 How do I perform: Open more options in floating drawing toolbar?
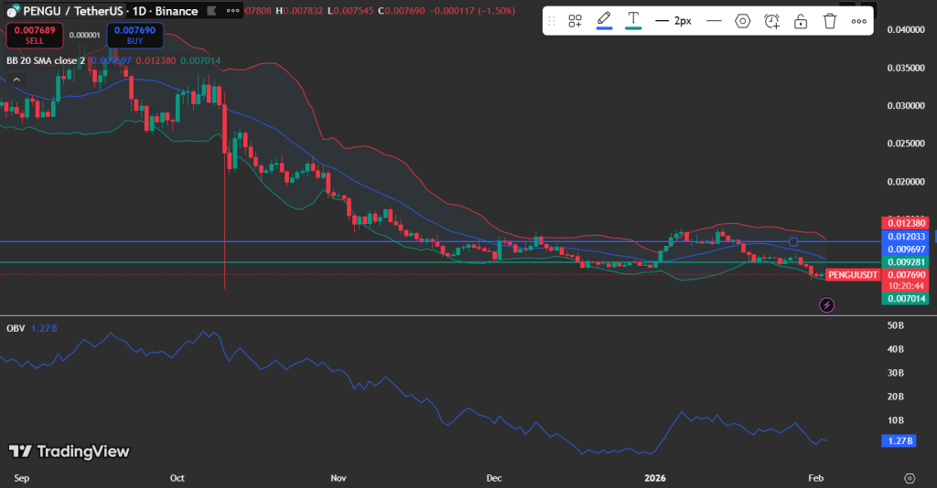pos(858,22)
